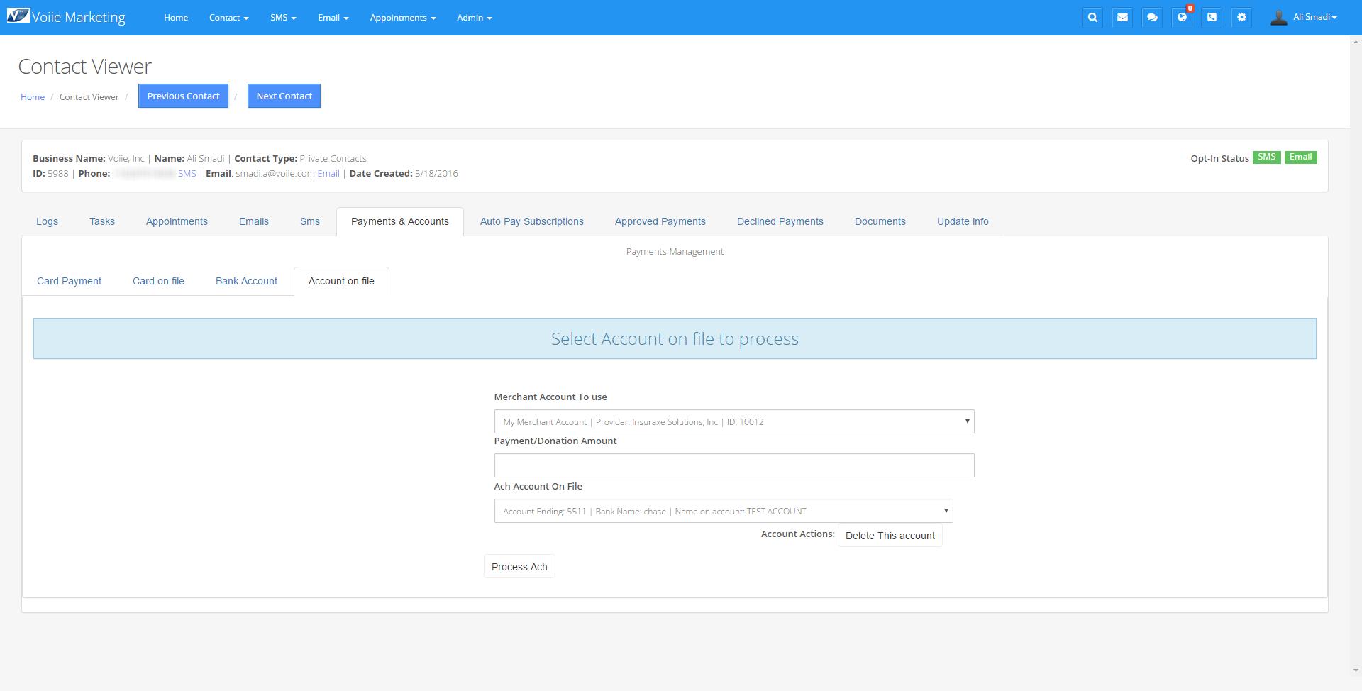Click the phone icon in the navbar
Screen dimensions: 1362x691
(x=1212, y=18)
